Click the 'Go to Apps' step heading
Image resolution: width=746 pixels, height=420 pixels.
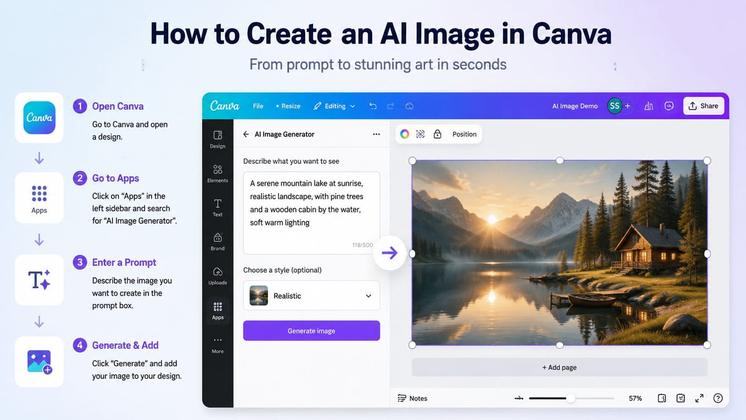click(x=116, y=178)
